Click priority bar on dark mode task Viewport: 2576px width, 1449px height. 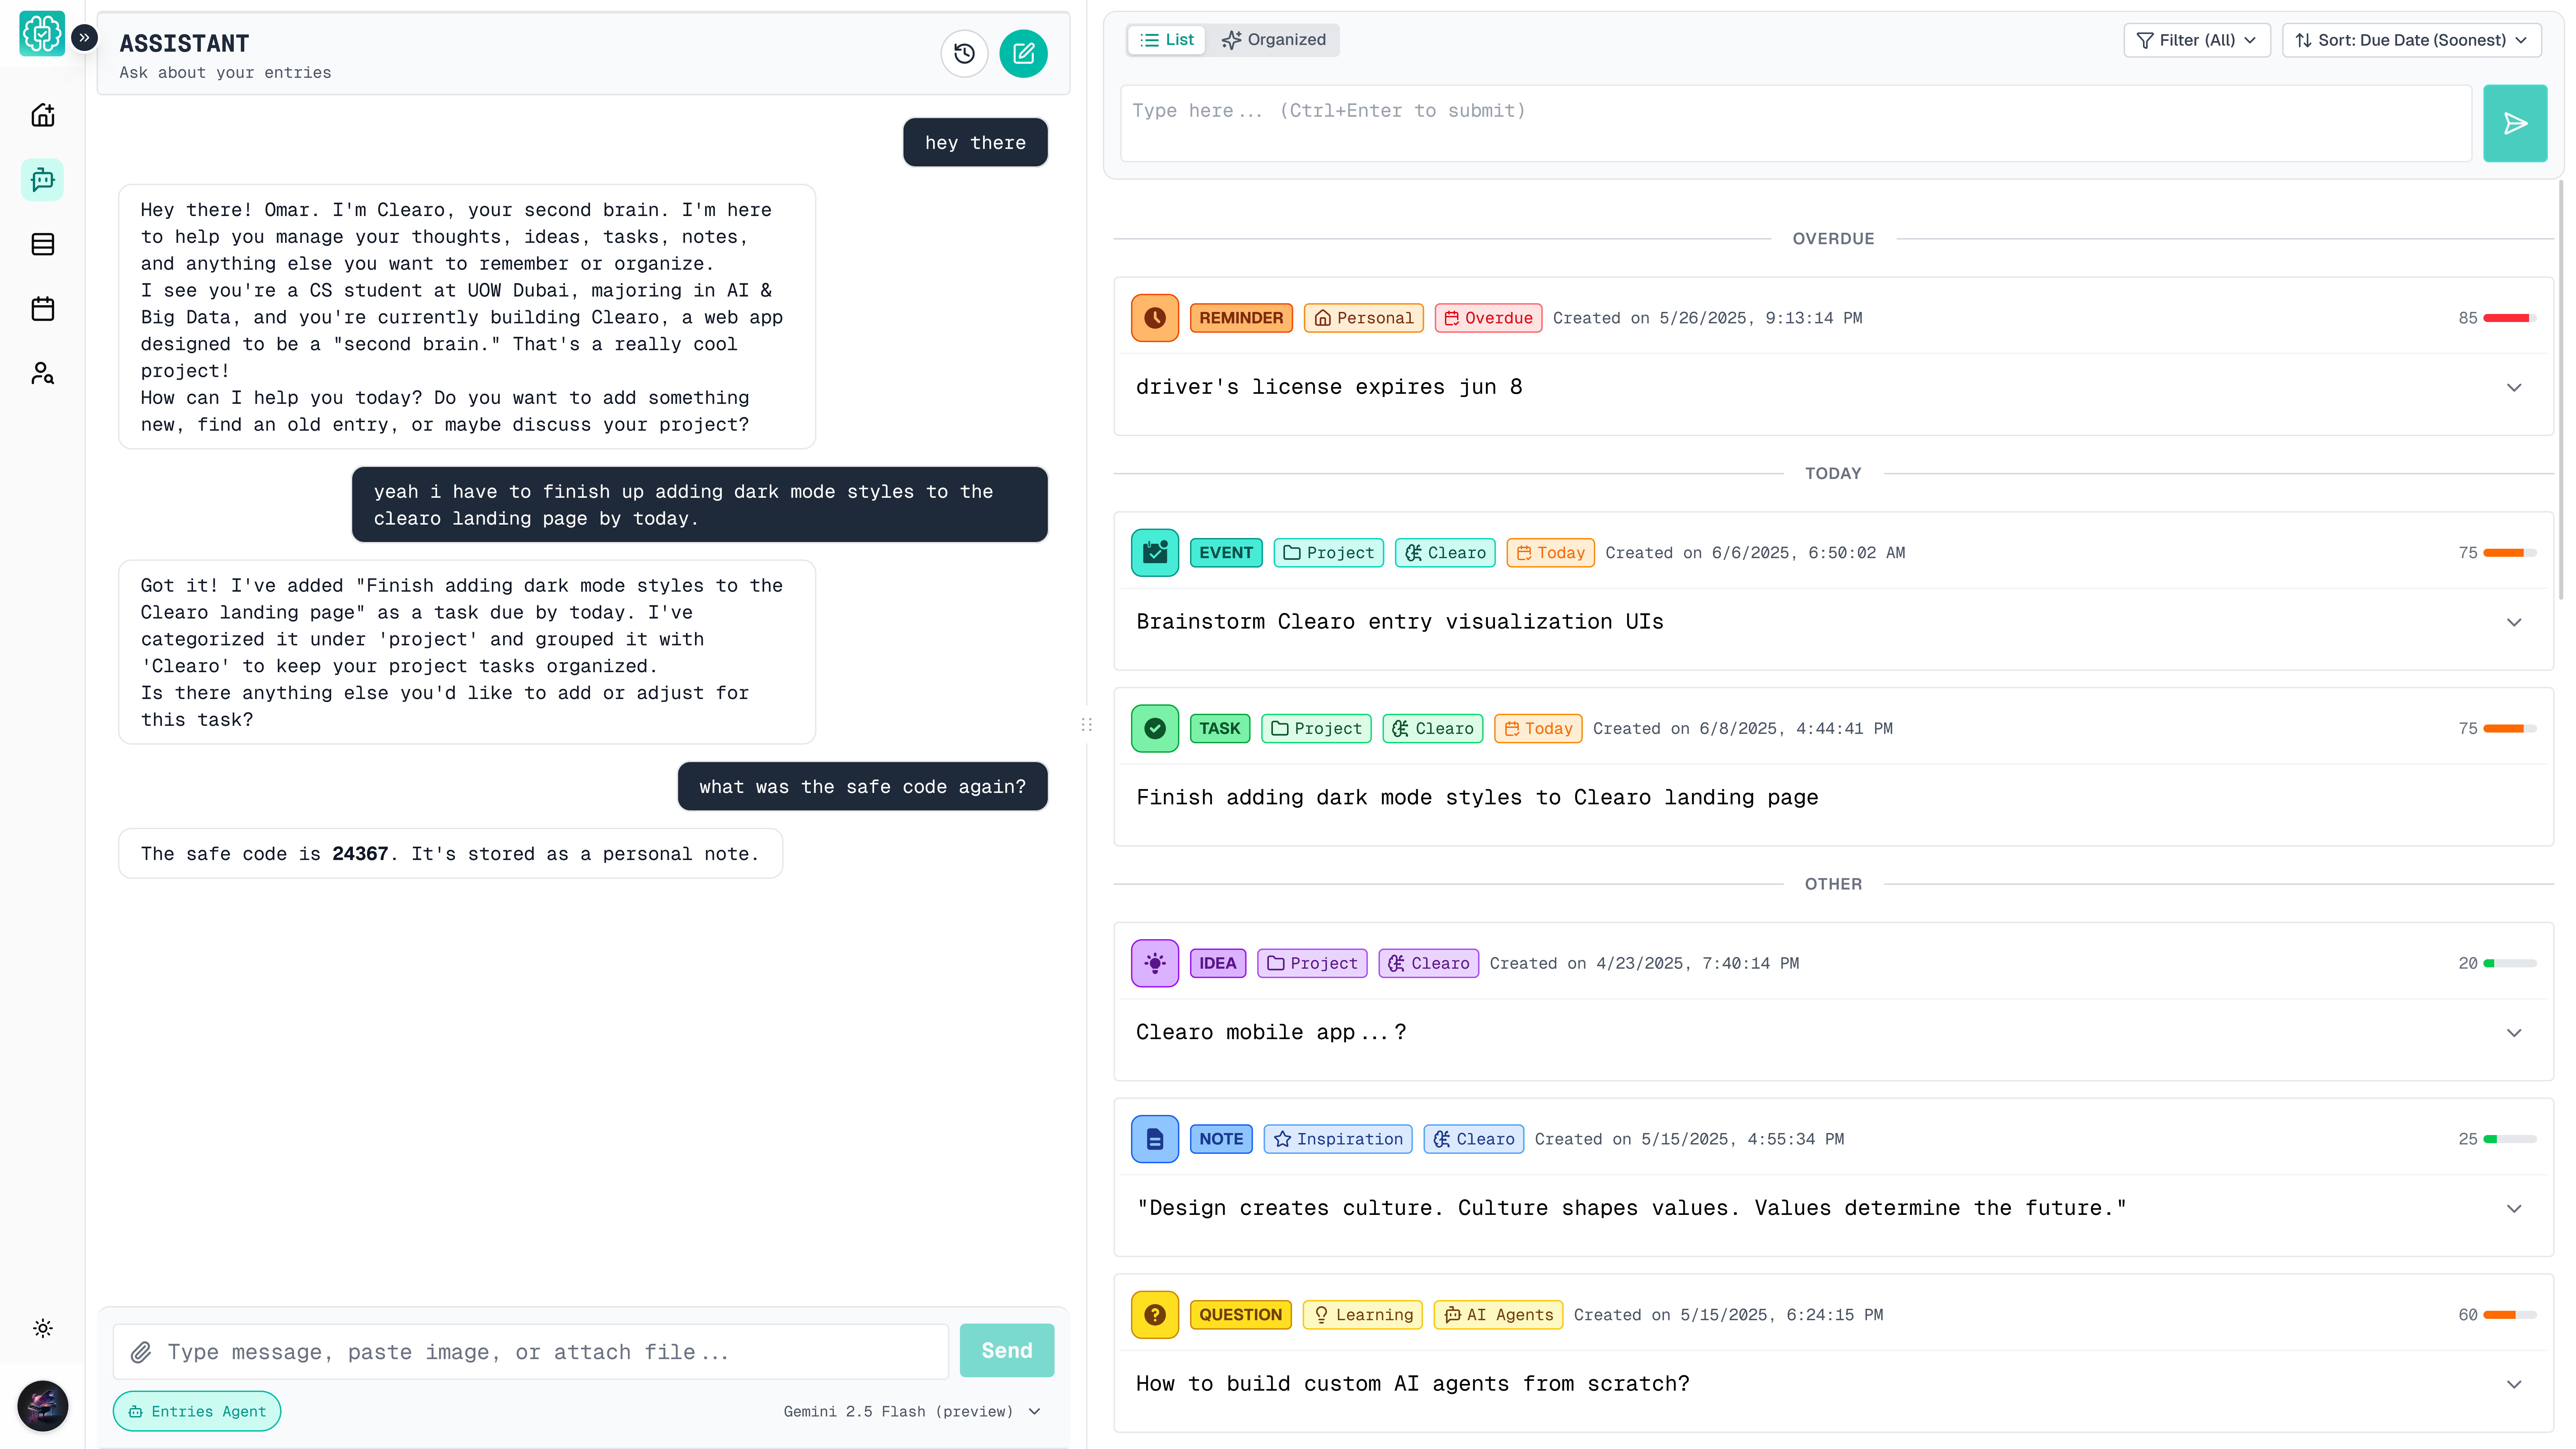2510,729
